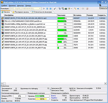The height and width of the screenshot is (103, 108).
Task: Click the blue Ошибки link
Action: tap(54, 98)
